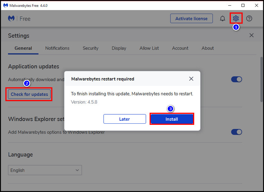The height and width of the screenshot is (192, 264).
Task: Click the 'Language' heading
Action: point(20,155)
